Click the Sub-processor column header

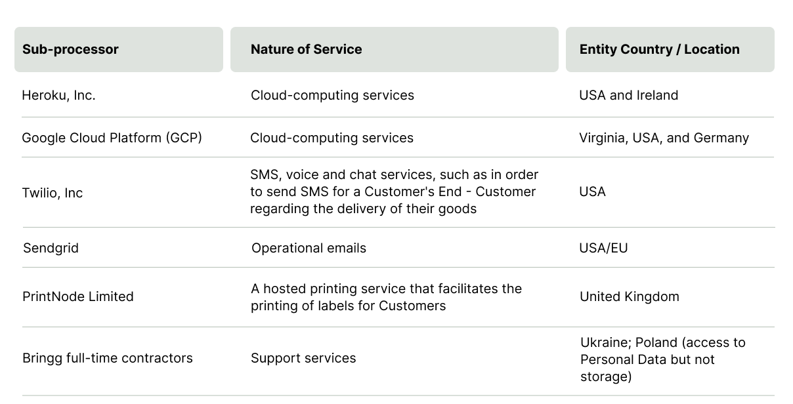[x=70, y=49]
